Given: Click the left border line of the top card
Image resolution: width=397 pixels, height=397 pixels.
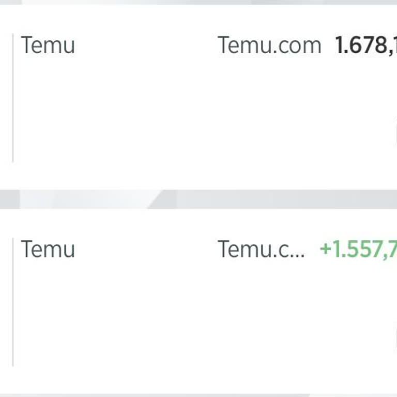Looking at the screenshot, I should click(x=13, y=98).
